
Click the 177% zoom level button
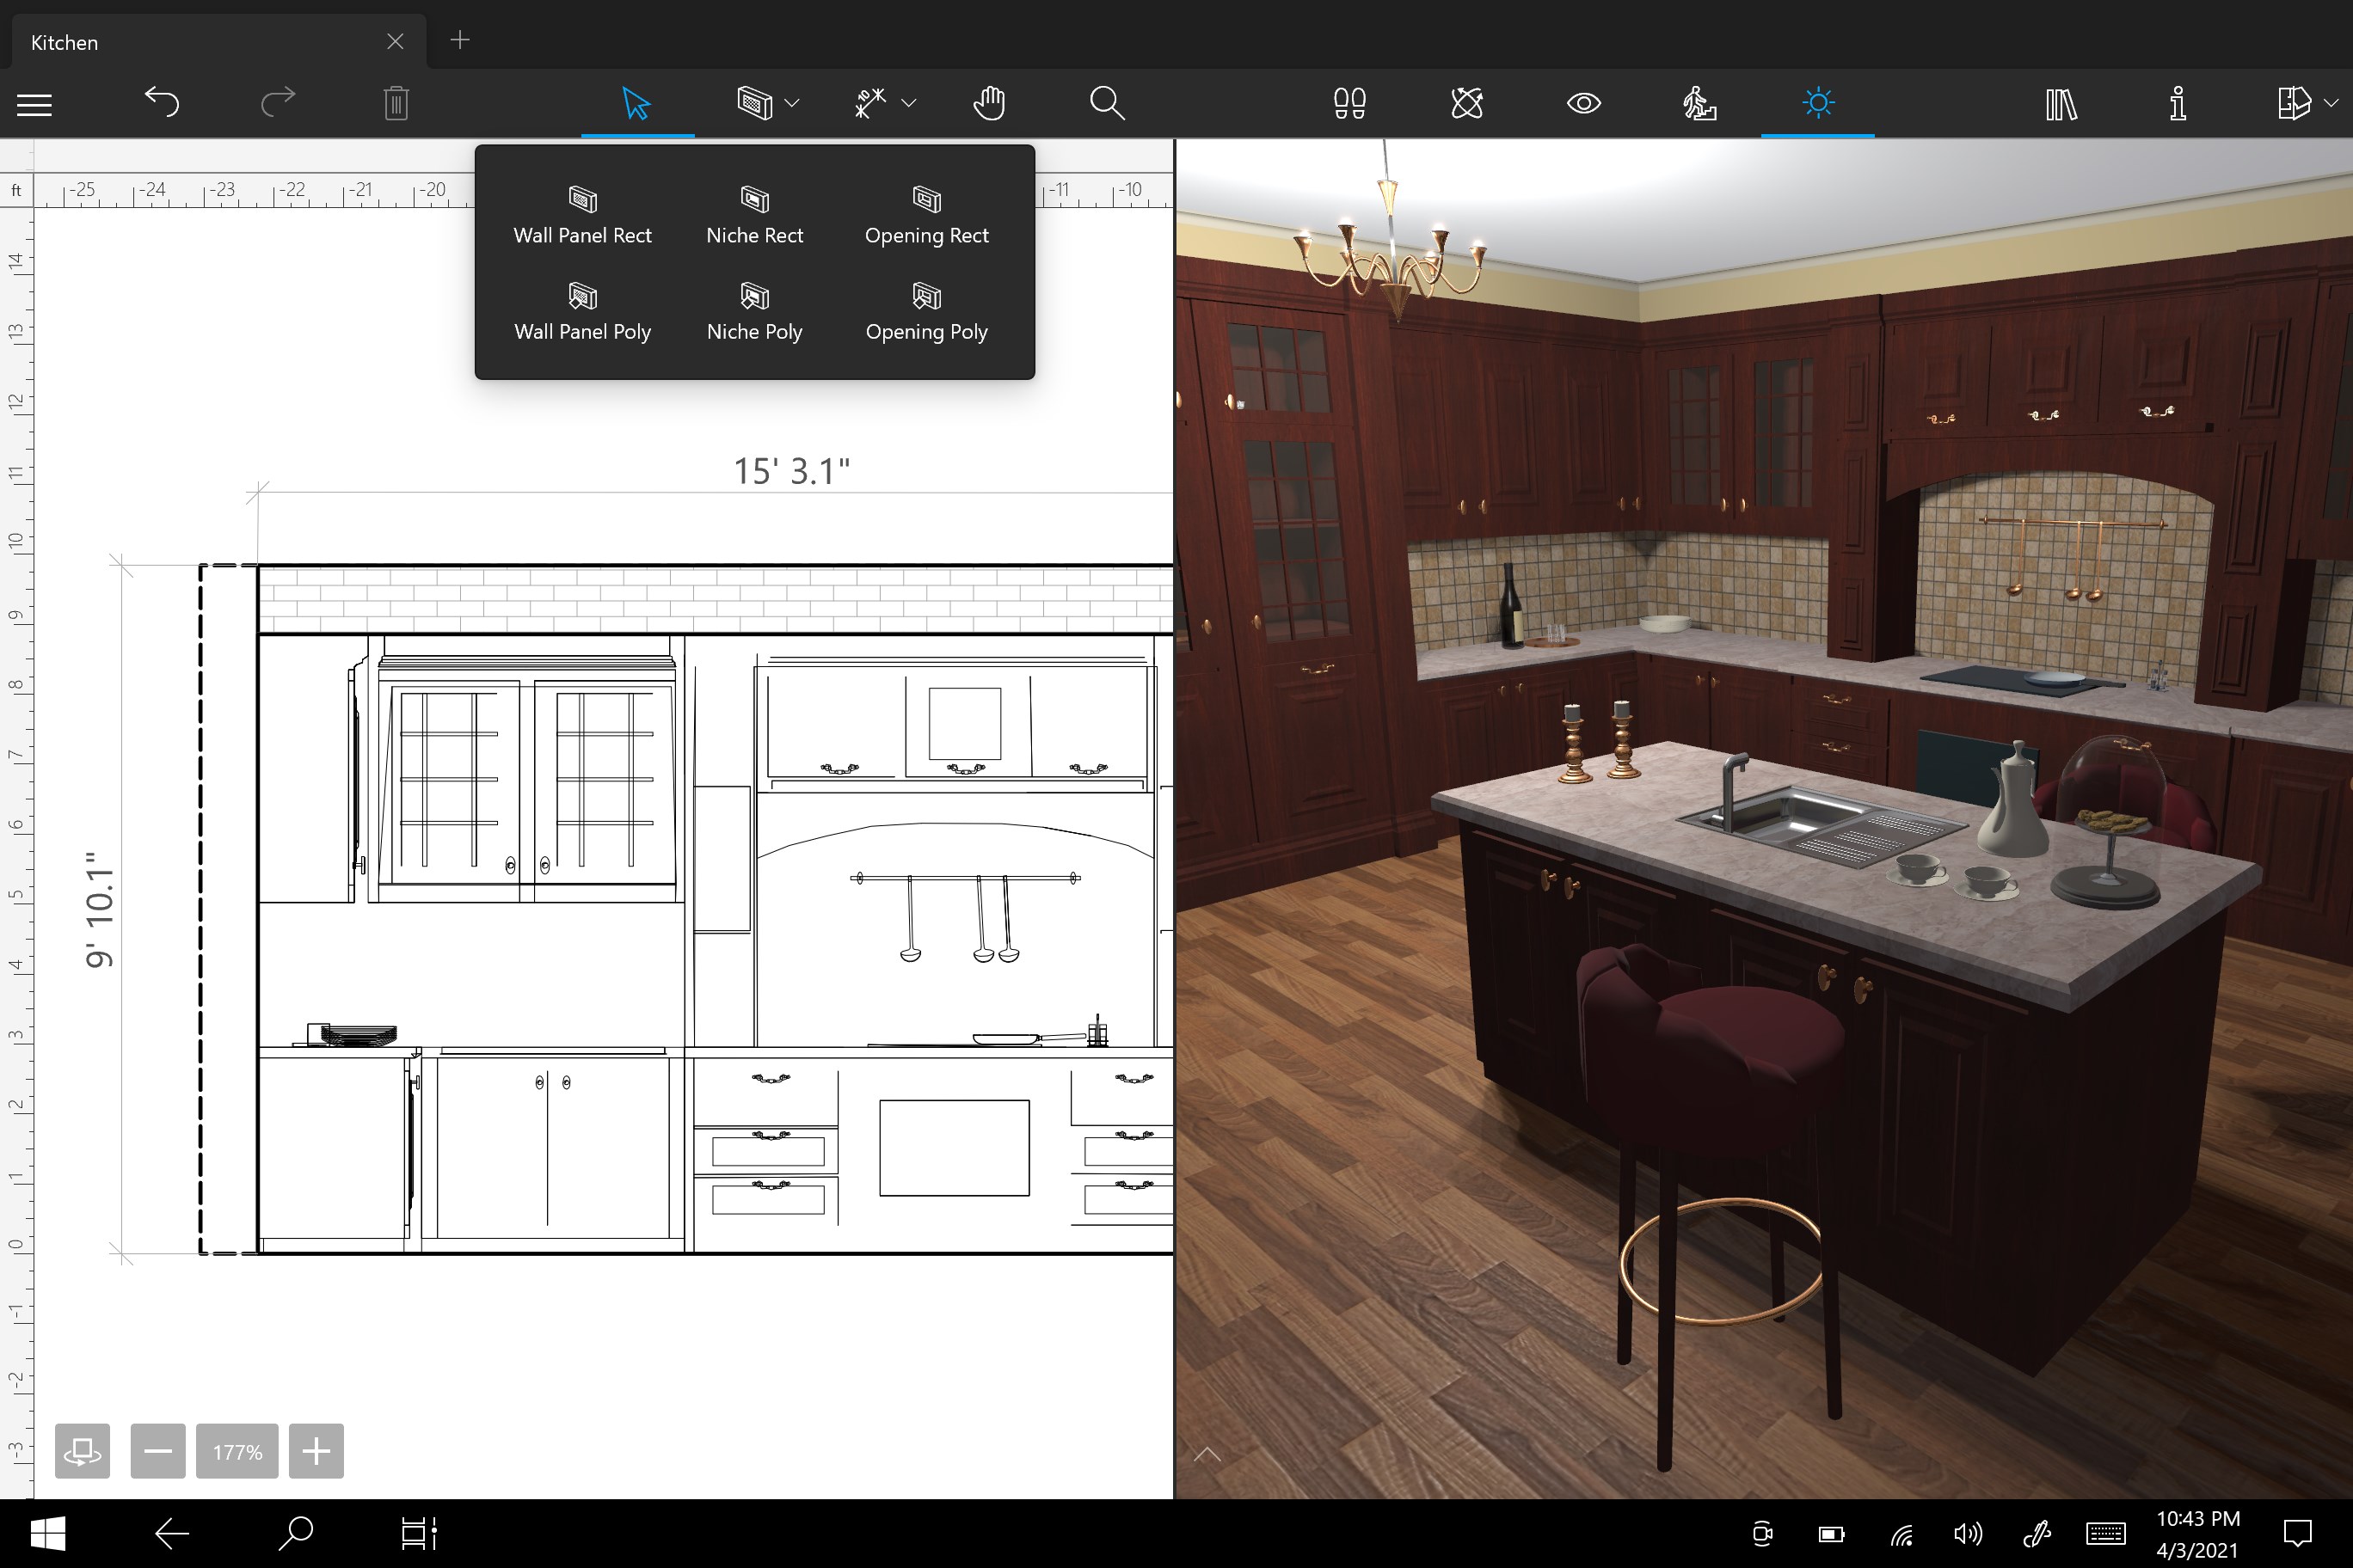point(237,1451)
